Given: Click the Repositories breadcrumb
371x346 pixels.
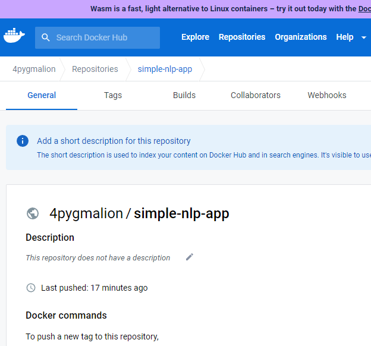Looking at the screenshot, I should pos(95,69).
